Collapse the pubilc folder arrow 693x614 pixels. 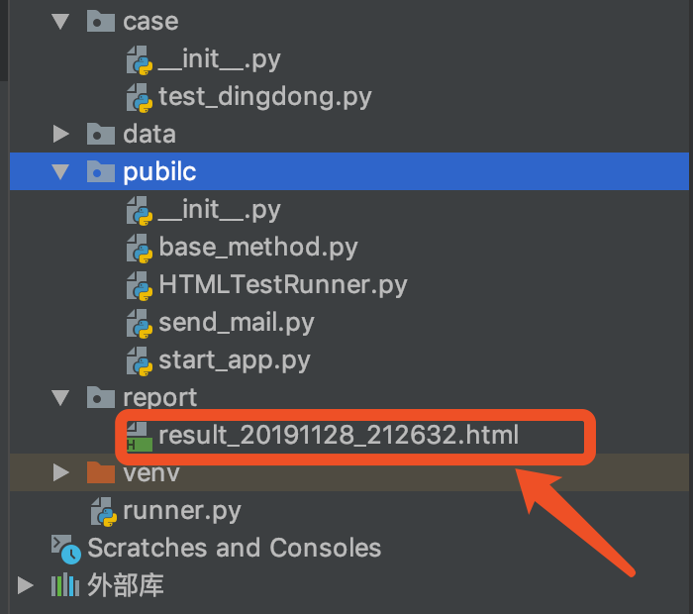[x=62, y=172]
